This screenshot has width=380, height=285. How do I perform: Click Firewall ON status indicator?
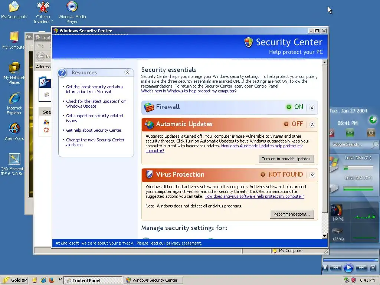295,107
